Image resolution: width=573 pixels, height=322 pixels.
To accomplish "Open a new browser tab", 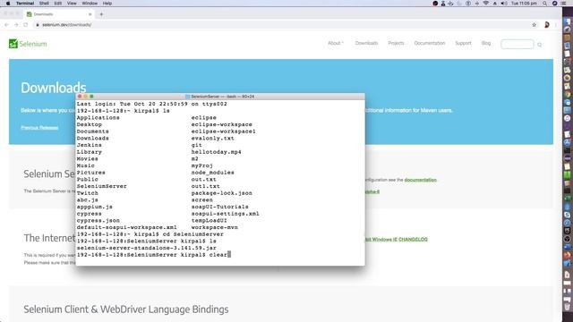I will pyautogui.click(x=101, y=14).
